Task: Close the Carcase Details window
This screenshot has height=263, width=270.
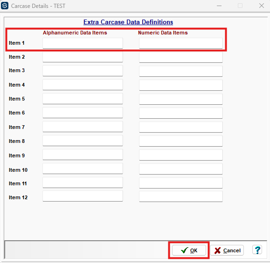Action: 262,6
